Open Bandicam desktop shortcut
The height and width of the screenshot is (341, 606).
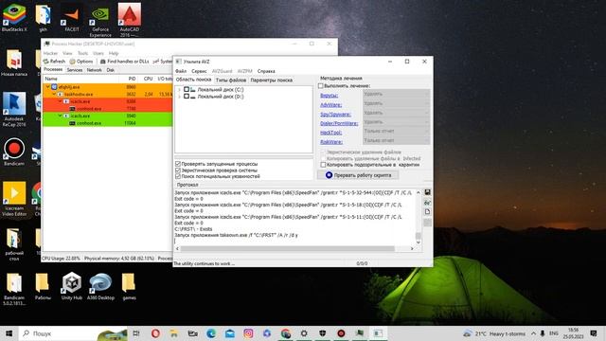(14, 152)
